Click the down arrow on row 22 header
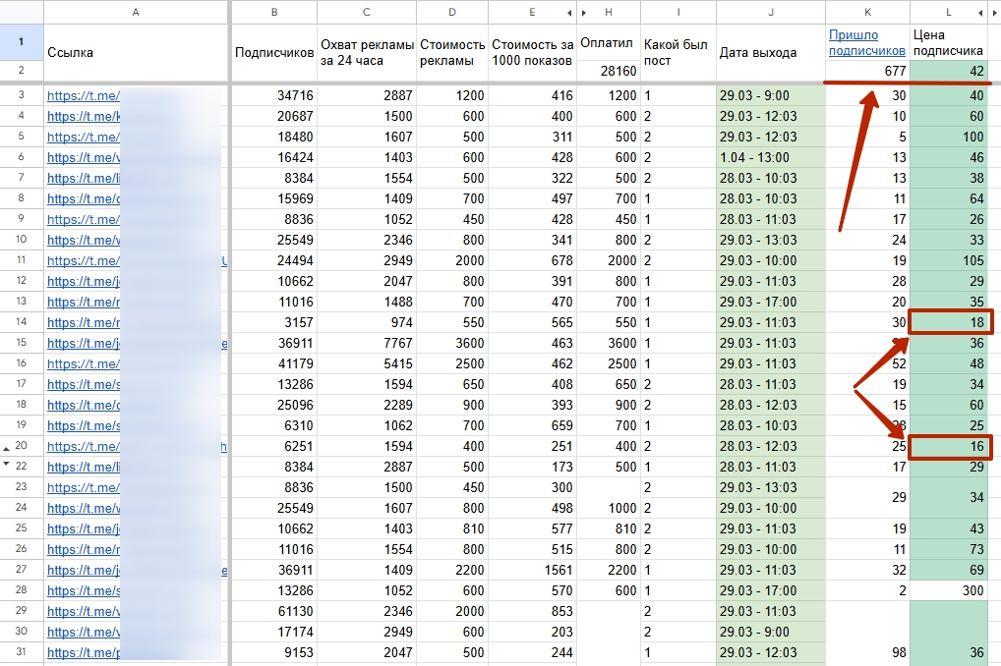This screenshot has width=1001, height=666. [x=6, y=464]
